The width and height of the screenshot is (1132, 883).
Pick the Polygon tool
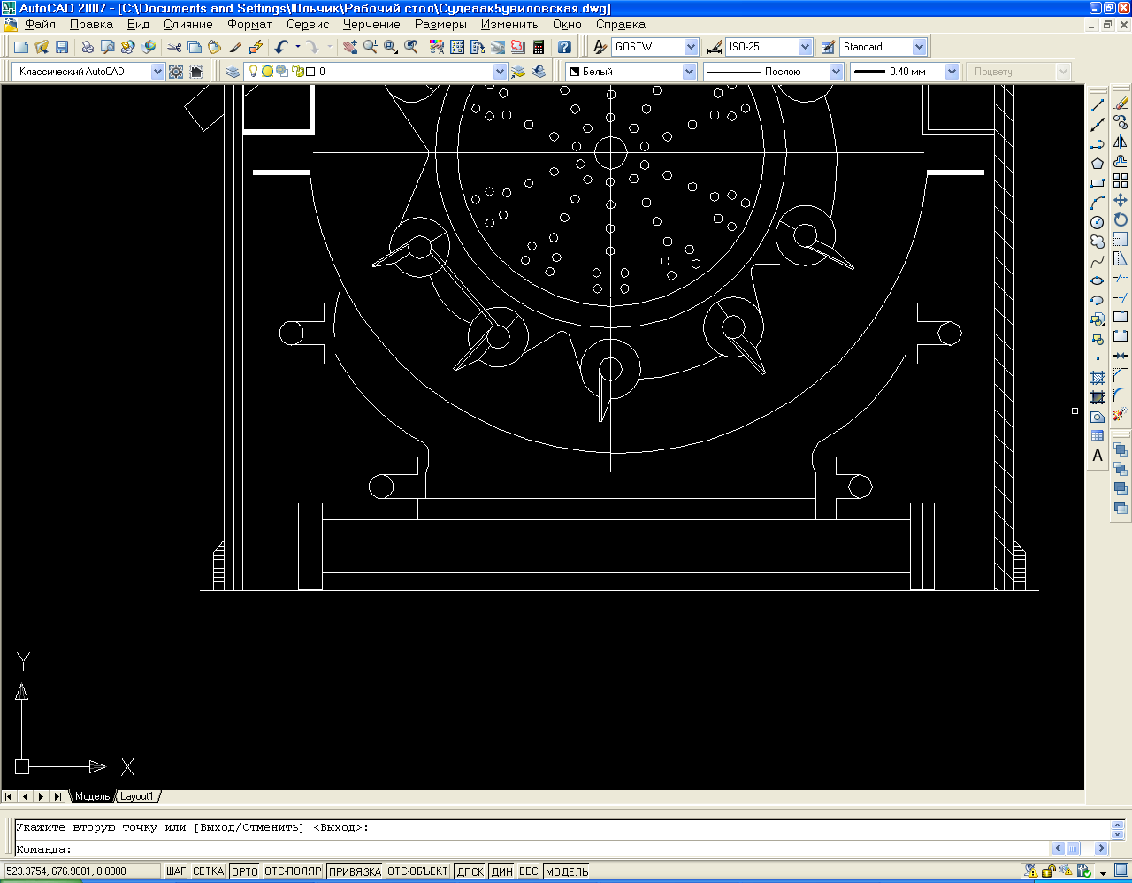1098,164
